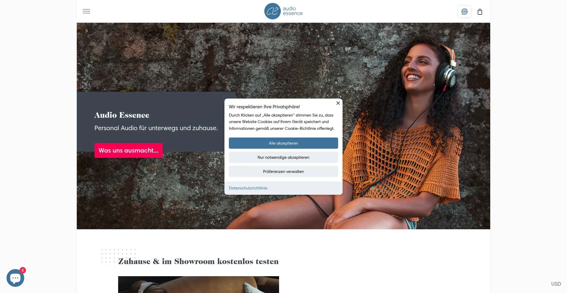Click the image thumbnail below showroom heading
Screen dimensions: 567x293
pos(198,284)
